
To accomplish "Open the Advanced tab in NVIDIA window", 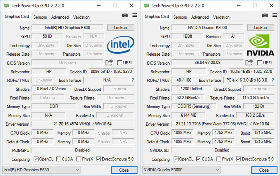I will [x=200, y=17].
